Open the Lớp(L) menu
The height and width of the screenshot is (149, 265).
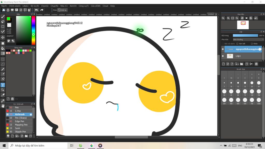coord(26,6)
